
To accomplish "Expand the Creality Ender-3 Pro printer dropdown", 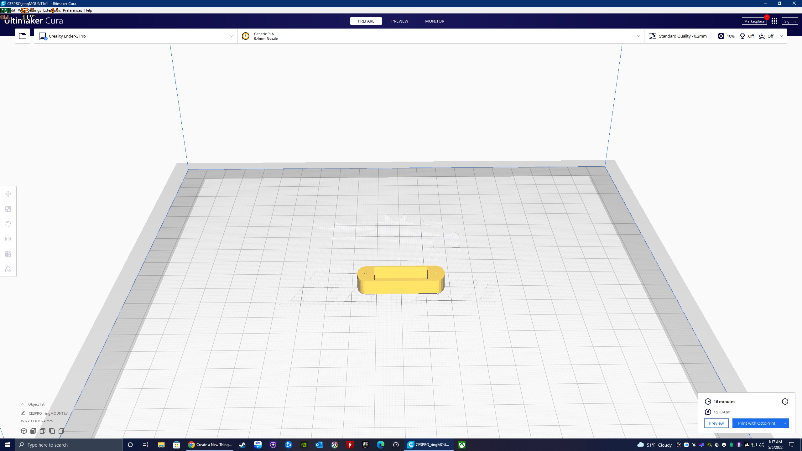I will [x=136, y=36].
